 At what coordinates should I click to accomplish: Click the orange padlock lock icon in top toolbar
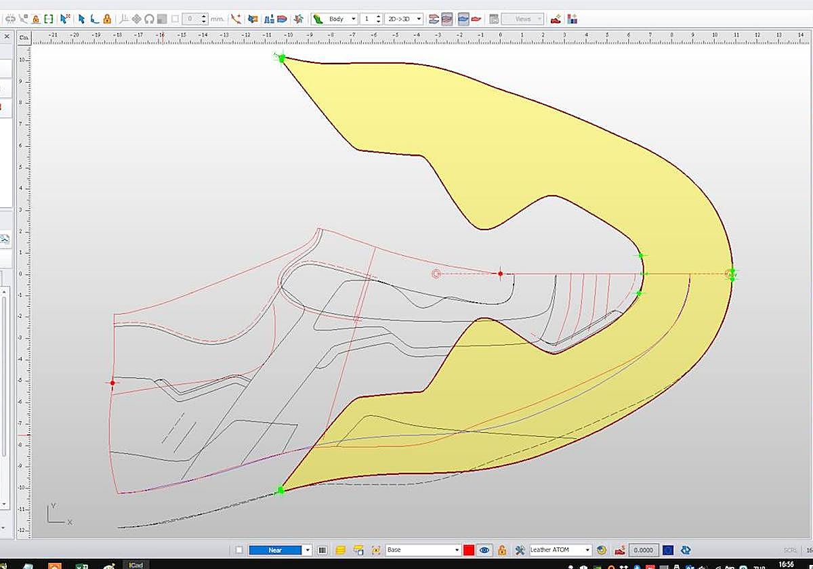pos(107,19)
